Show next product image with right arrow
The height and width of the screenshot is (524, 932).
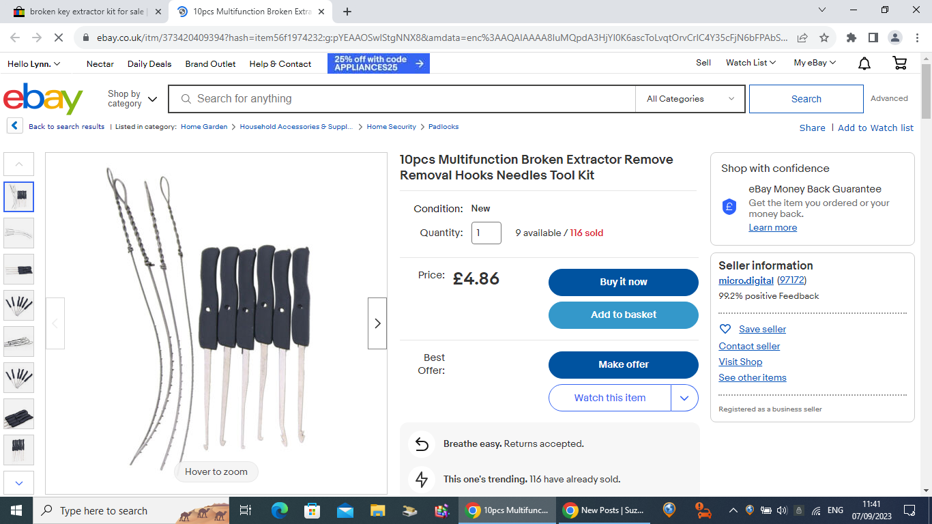[x=377, y=323]
